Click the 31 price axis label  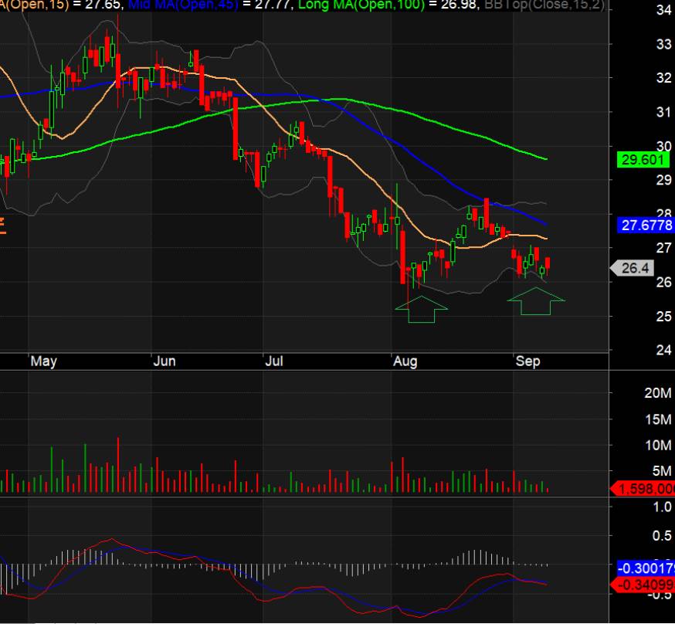(664, 112)
